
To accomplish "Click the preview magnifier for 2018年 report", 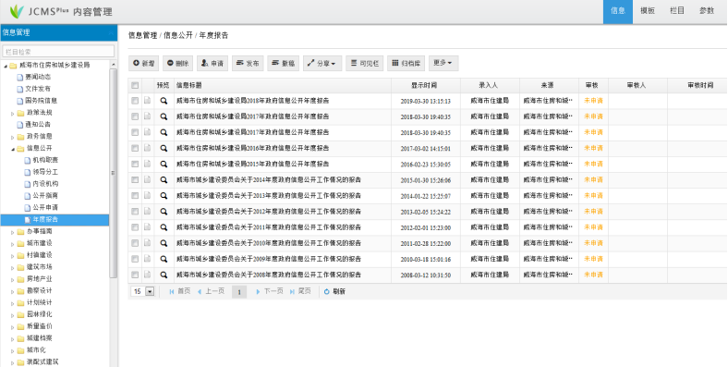I will [164, 101].
